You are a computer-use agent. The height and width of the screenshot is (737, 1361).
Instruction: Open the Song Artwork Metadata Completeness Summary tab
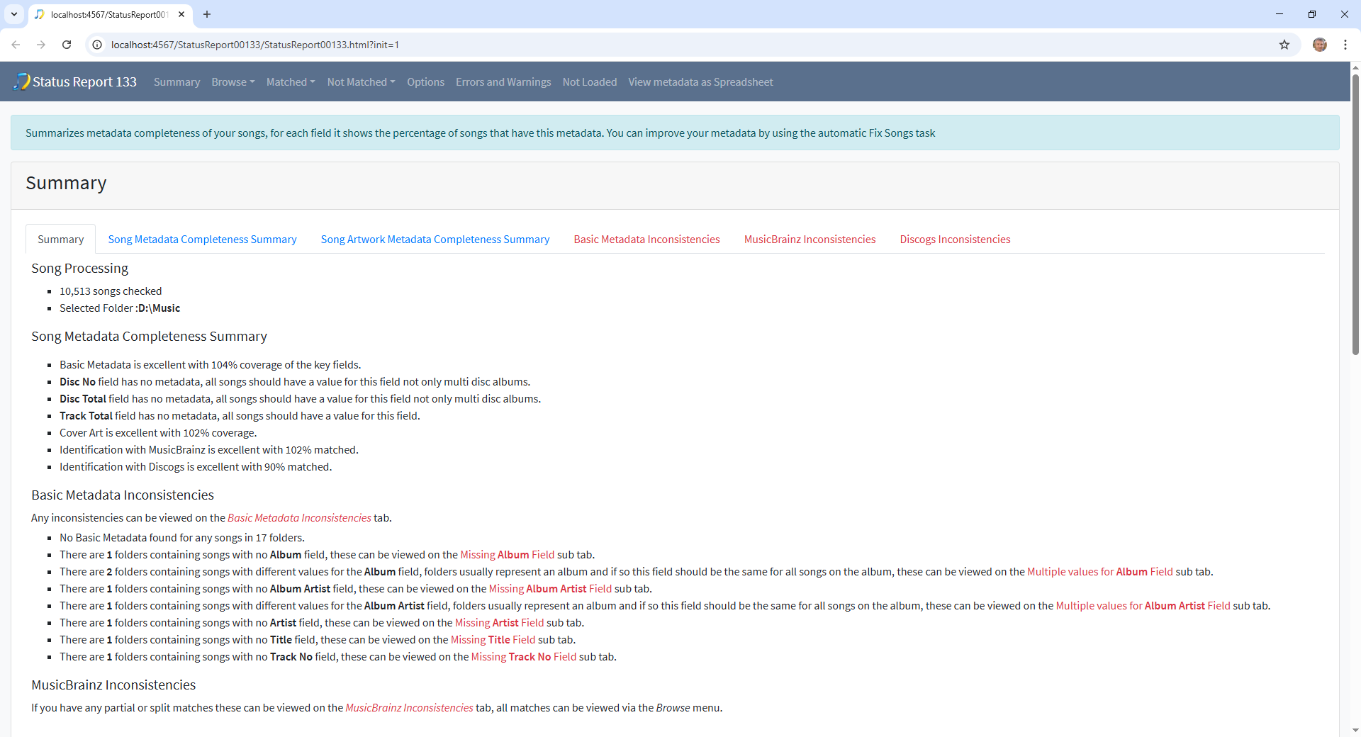click(435, 240)
